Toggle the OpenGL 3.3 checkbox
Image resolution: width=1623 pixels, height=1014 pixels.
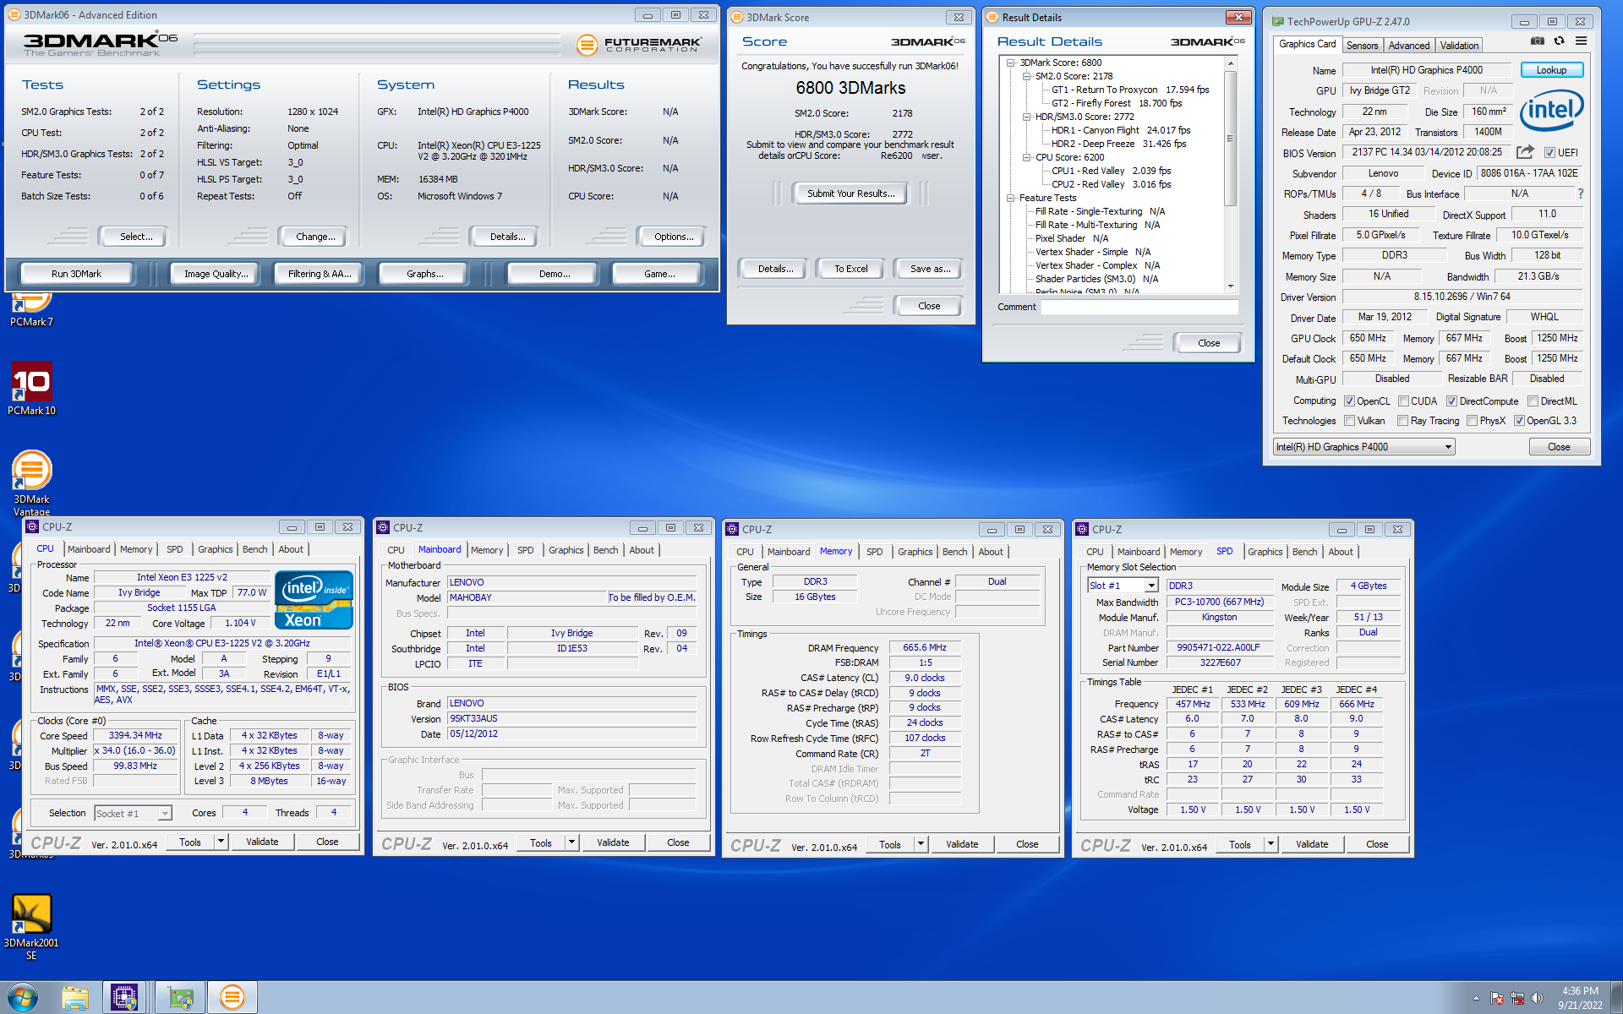pos(1519,421)
